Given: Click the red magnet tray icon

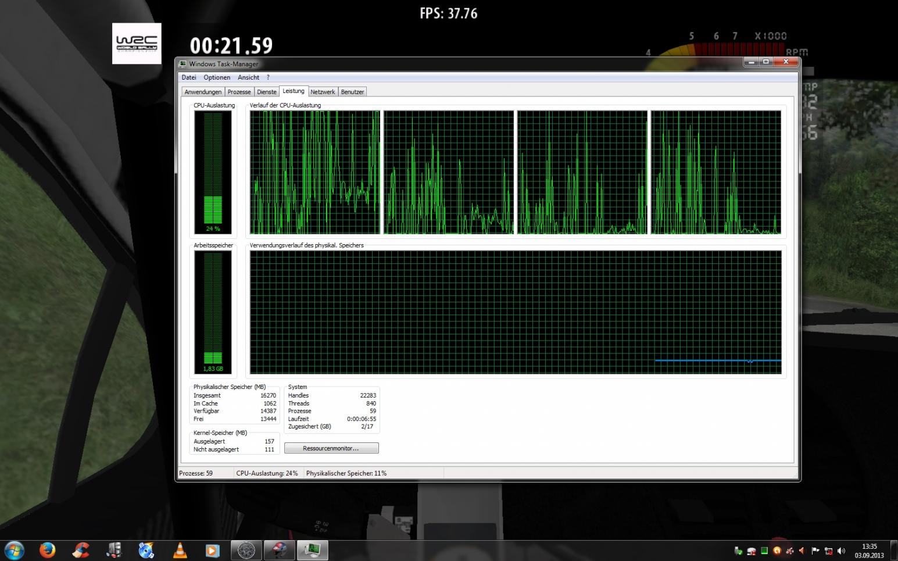Looking at the screenshot, I should click(x=752, y=551).
